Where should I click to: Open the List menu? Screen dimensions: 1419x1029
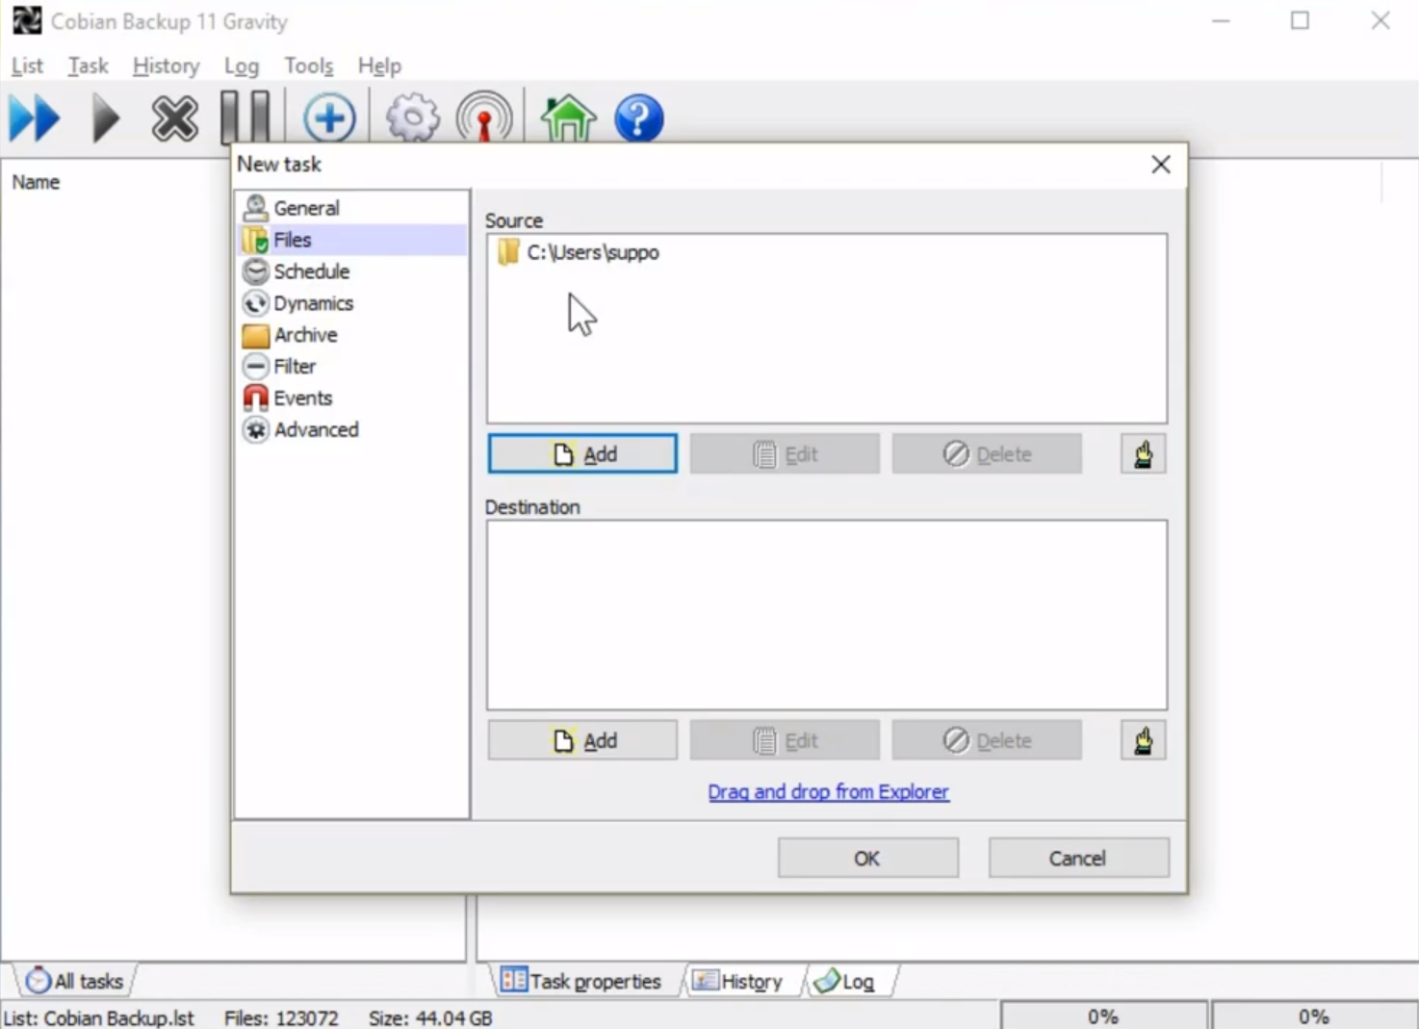coord(27,65)
